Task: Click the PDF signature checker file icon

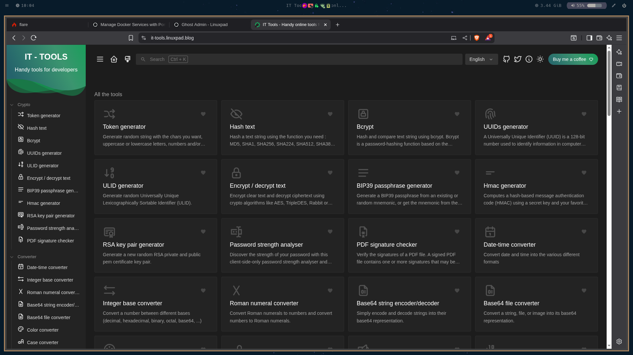Action: pyautogui.click(x=363, y=232)
